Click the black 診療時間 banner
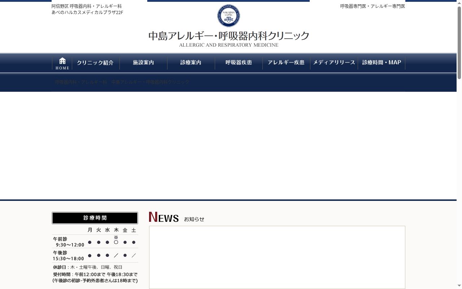The width and height of the screenshot is (462, 289). coord(95,218)
